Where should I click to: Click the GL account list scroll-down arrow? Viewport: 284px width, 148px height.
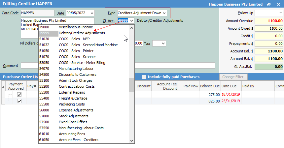132,140
